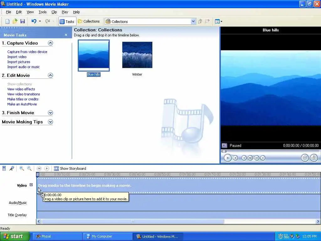Click the Back button in preview monitor

pyautogui.click(x=244, y=158)
